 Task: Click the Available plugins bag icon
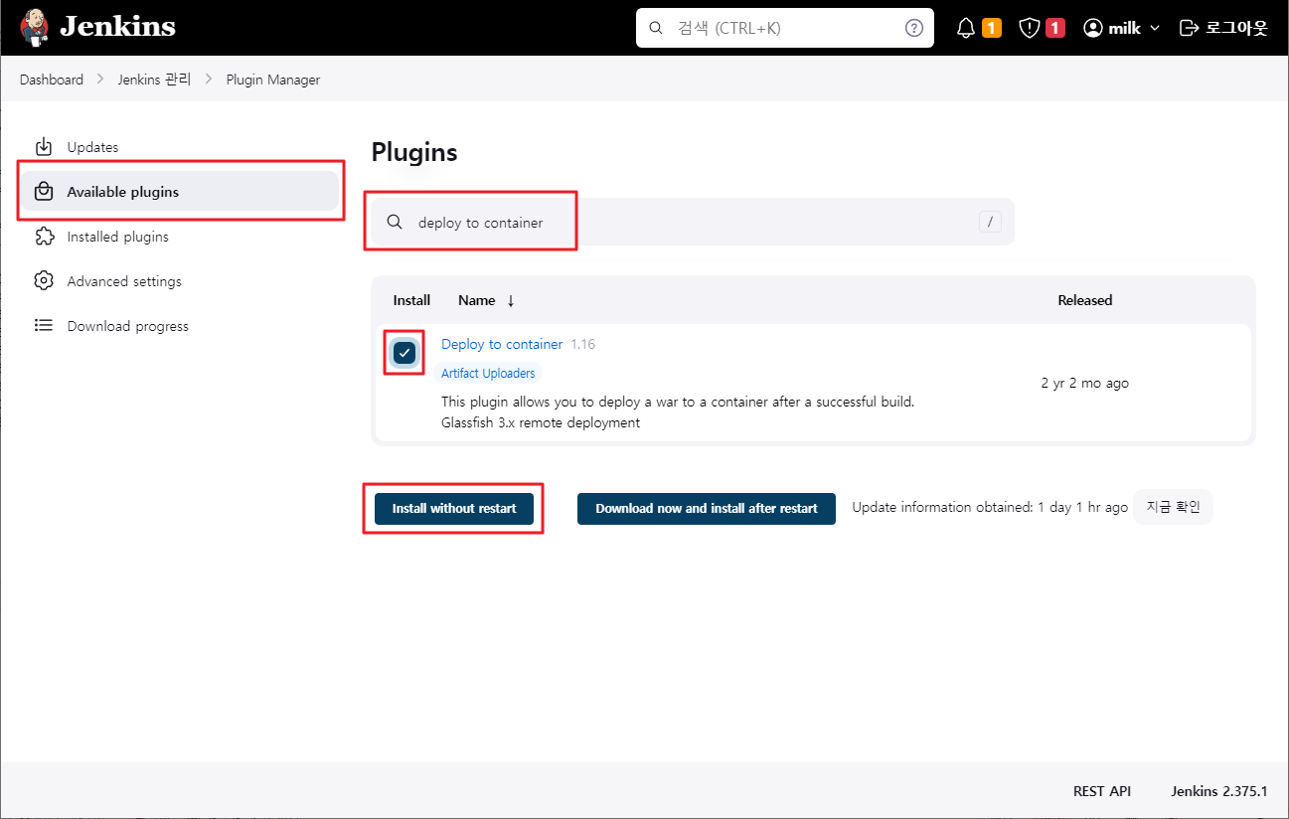pyautogui.click(x=44, y=192)
